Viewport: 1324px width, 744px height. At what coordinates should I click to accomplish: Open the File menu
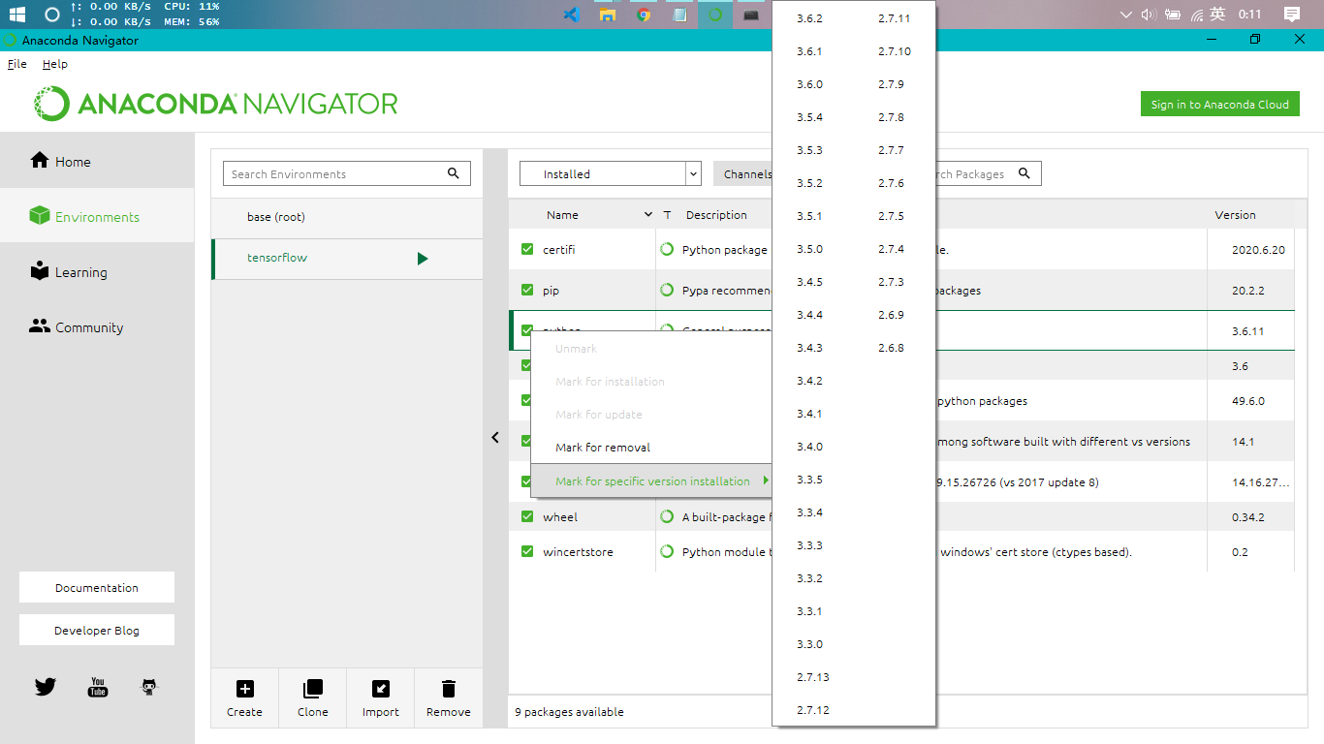(17, 64)
